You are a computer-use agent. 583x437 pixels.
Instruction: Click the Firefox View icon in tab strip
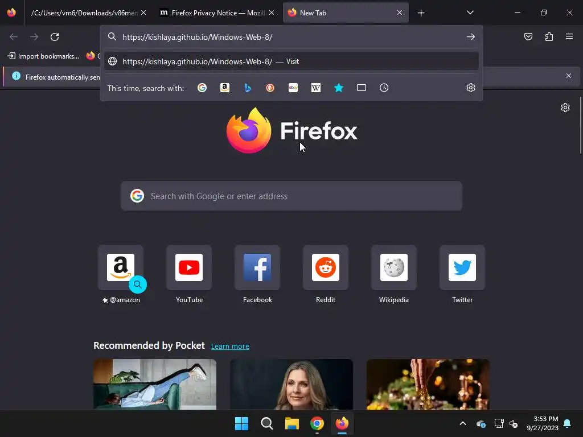[11, 13]
